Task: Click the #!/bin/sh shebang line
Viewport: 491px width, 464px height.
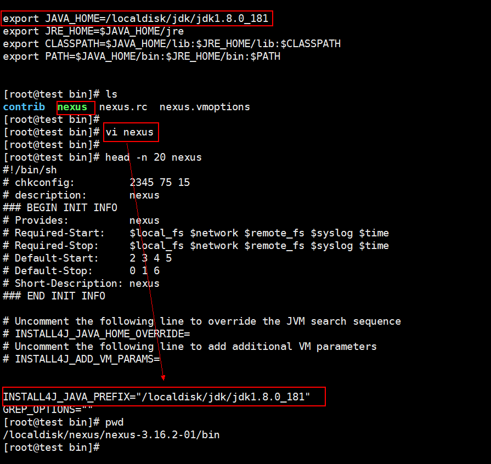Action: [x=30, y=170]
